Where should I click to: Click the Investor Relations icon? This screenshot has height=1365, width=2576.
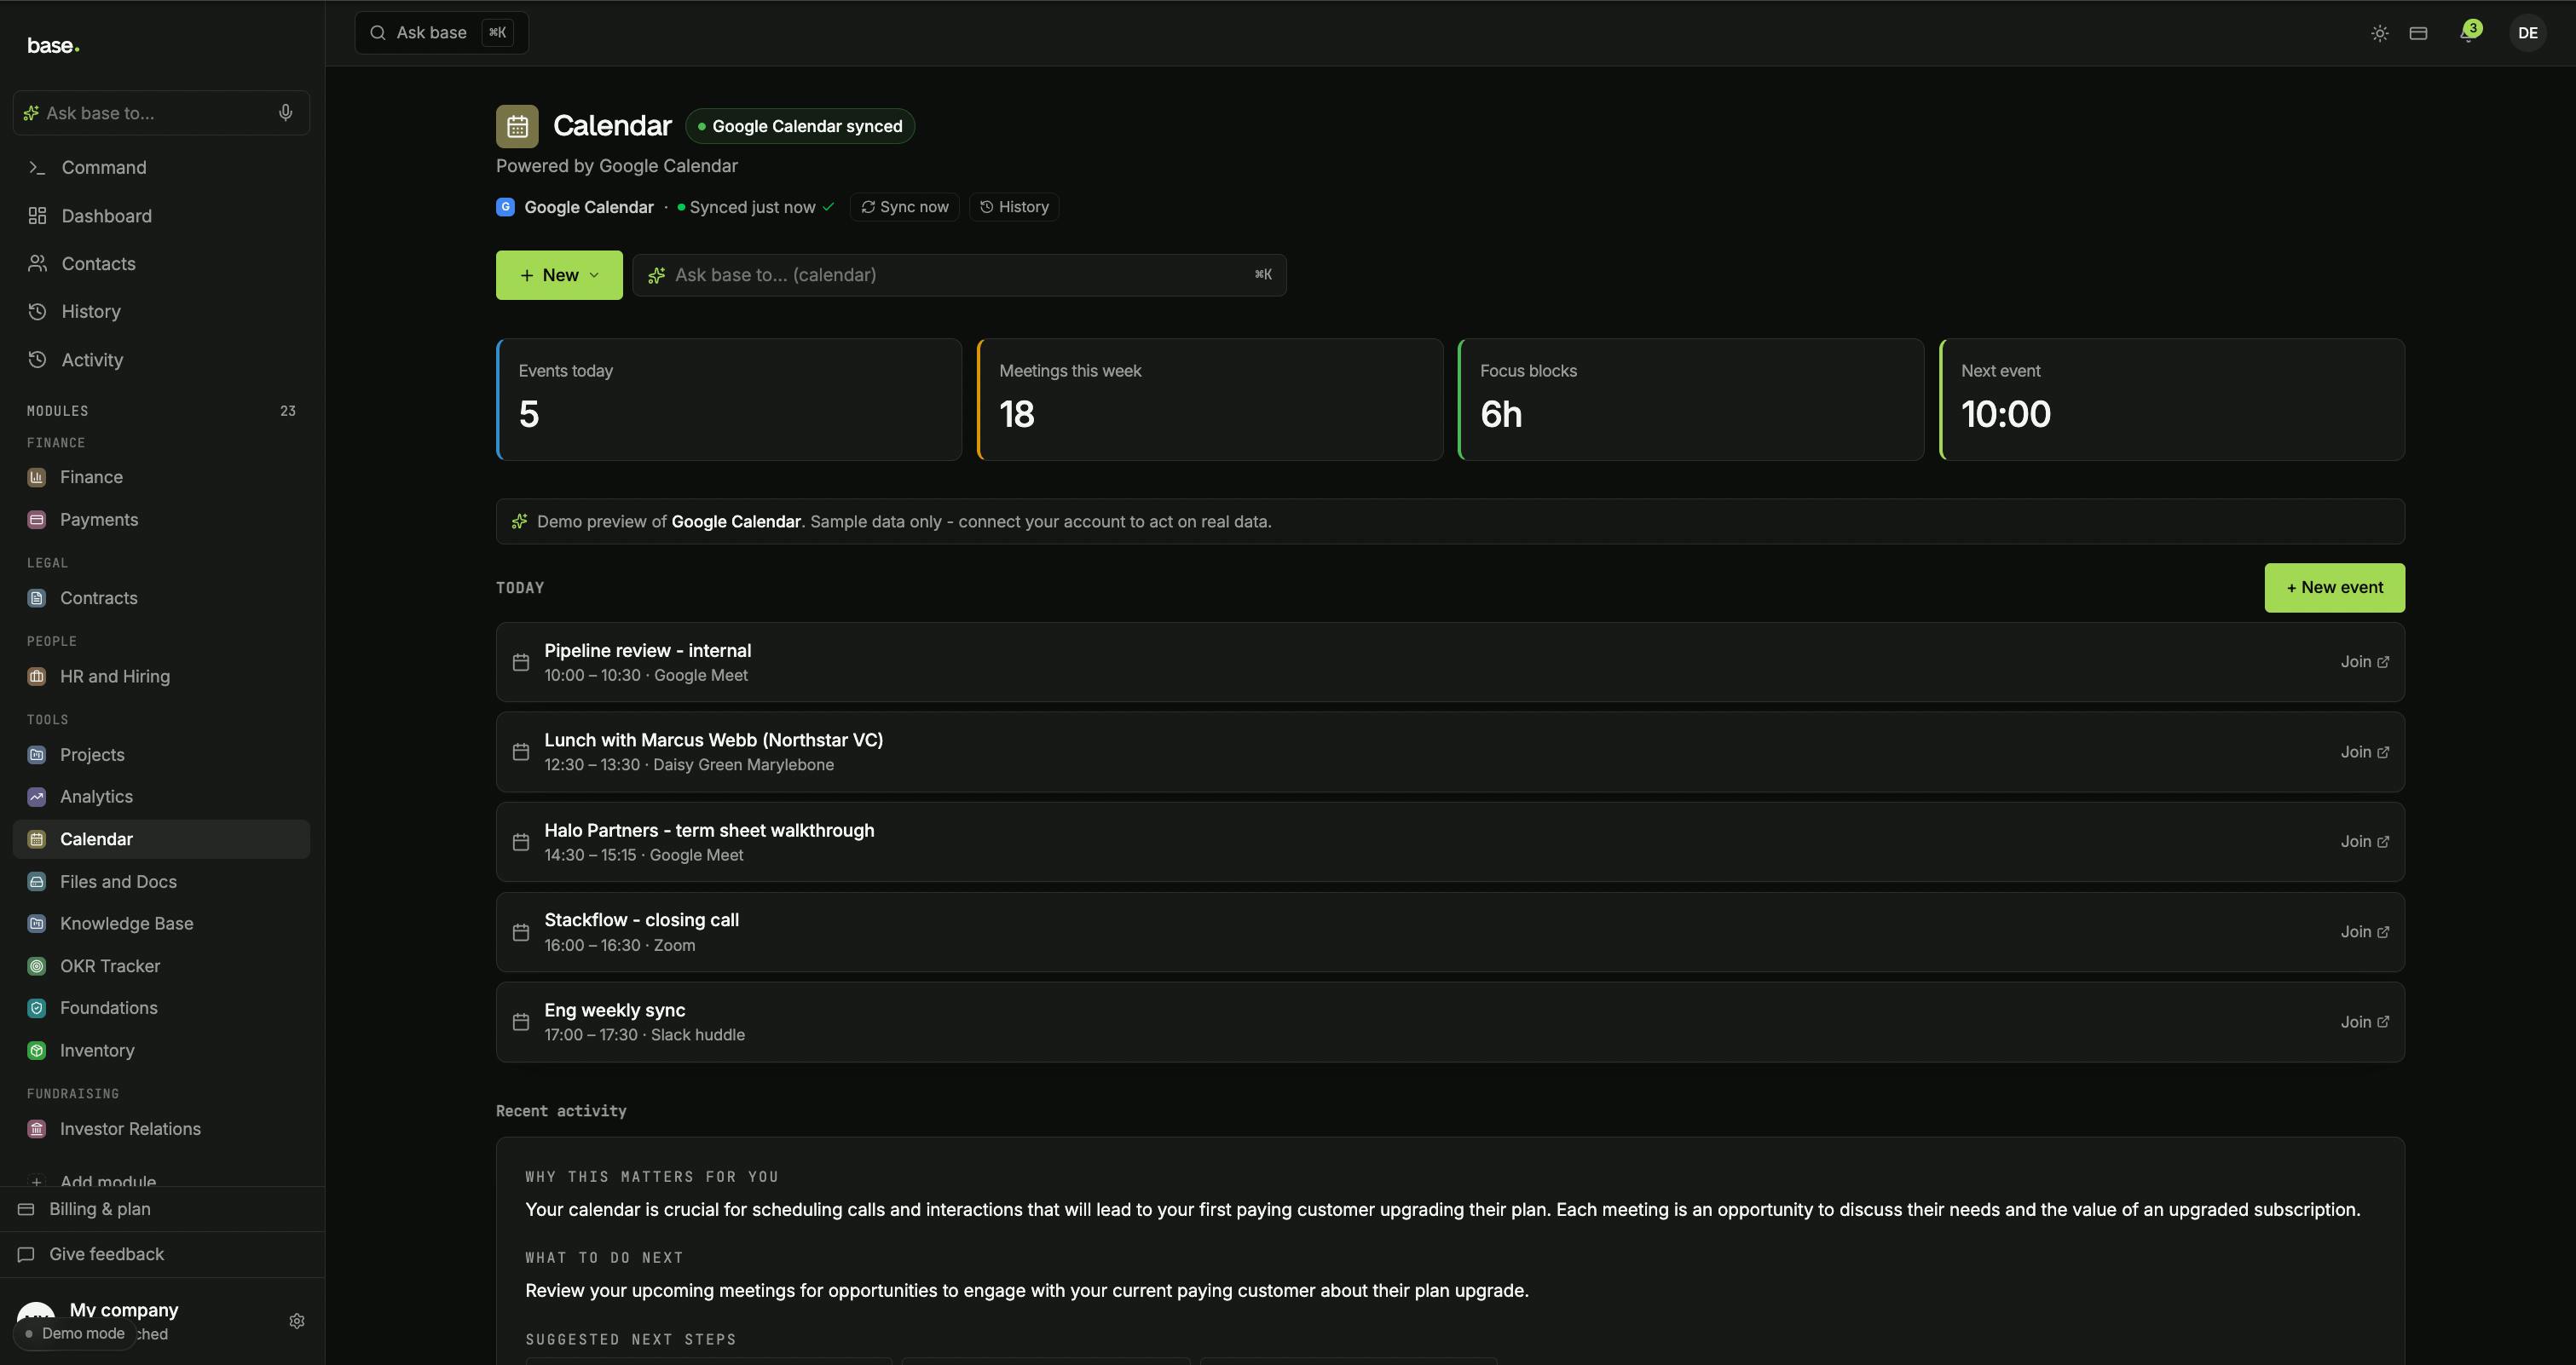[x=37, y=1129]
